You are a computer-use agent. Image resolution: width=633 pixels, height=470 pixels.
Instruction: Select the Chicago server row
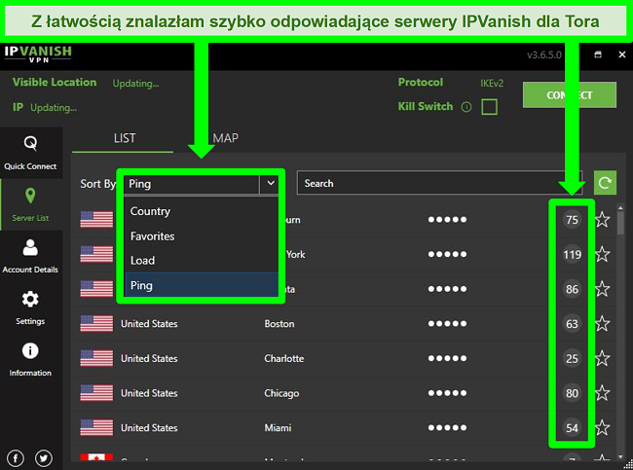click(x=344, y=393)
